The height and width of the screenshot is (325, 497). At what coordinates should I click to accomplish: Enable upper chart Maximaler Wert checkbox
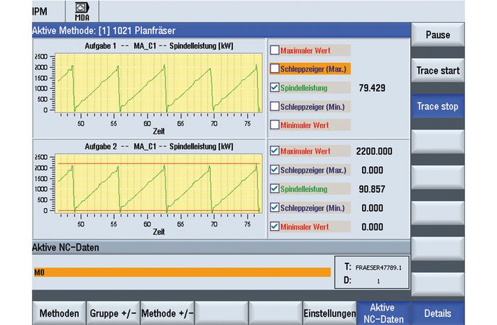[275, 50]
